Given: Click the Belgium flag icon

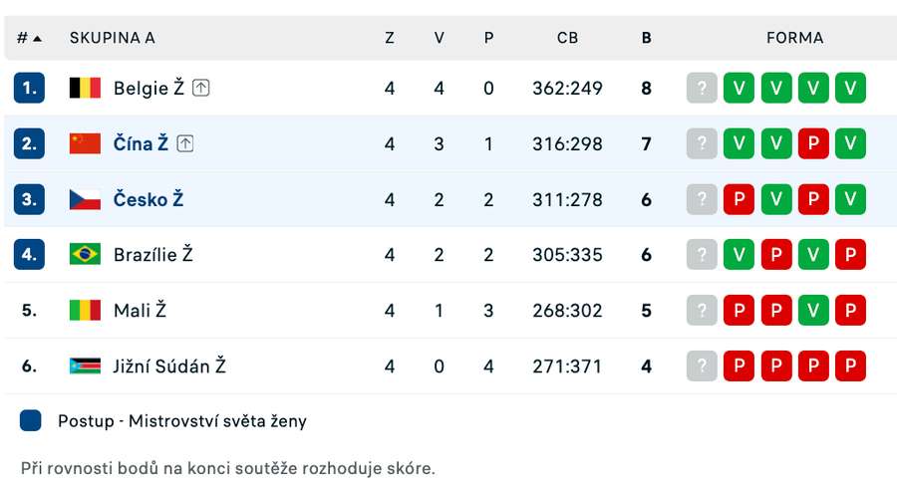Looking at the screenshot, I should pyautogui.click(x=85, y=88).
